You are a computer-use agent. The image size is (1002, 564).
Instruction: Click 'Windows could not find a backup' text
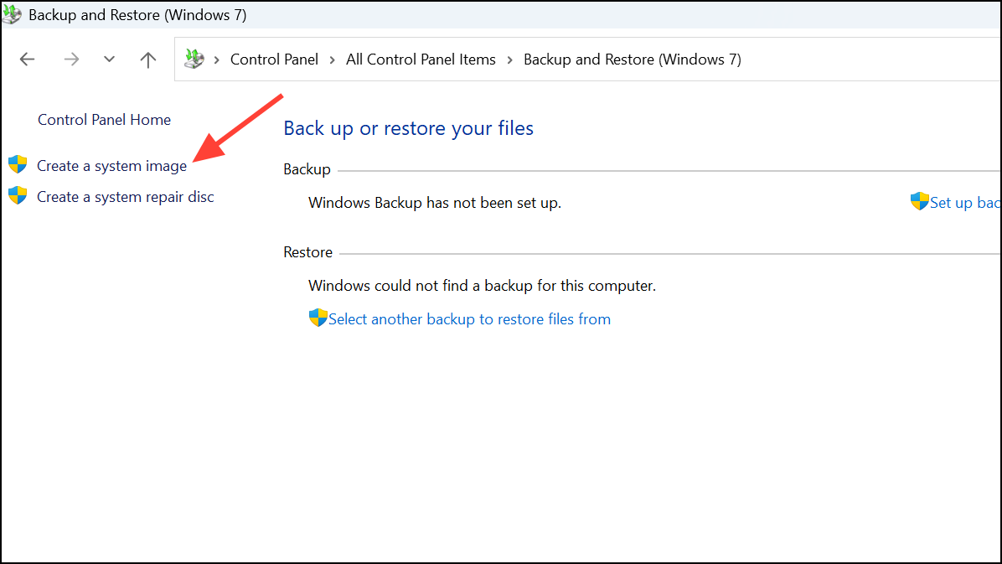(482, 286)
